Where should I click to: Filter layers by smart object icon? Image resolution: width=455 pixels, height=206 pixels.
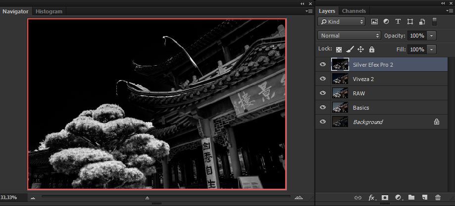(422, 21)
